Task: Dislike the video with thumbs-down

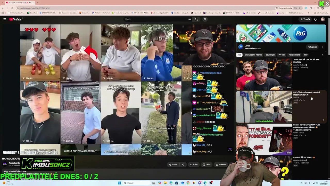Action: pos(183,165)
